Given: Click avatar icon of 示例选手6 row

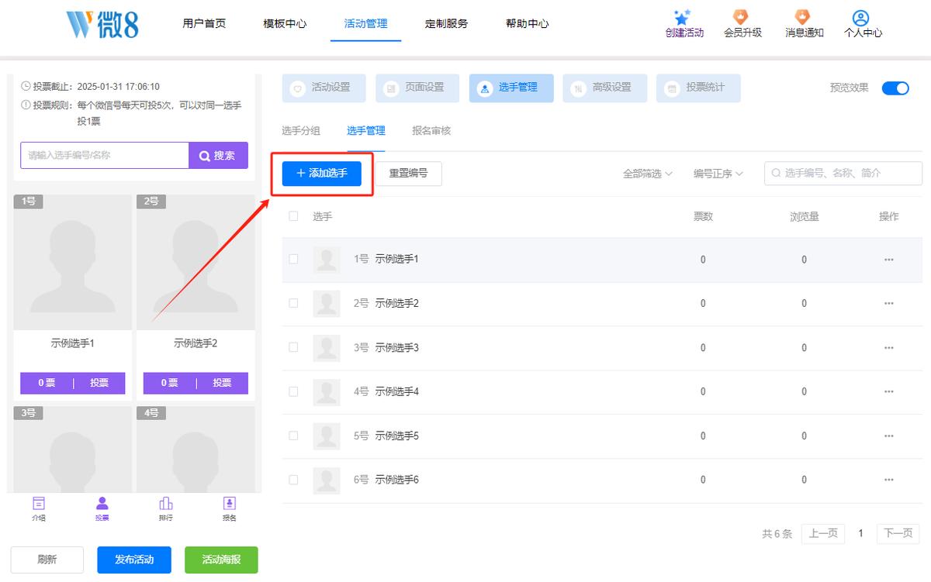Looking at the screenshot, I should coord(327,480).
